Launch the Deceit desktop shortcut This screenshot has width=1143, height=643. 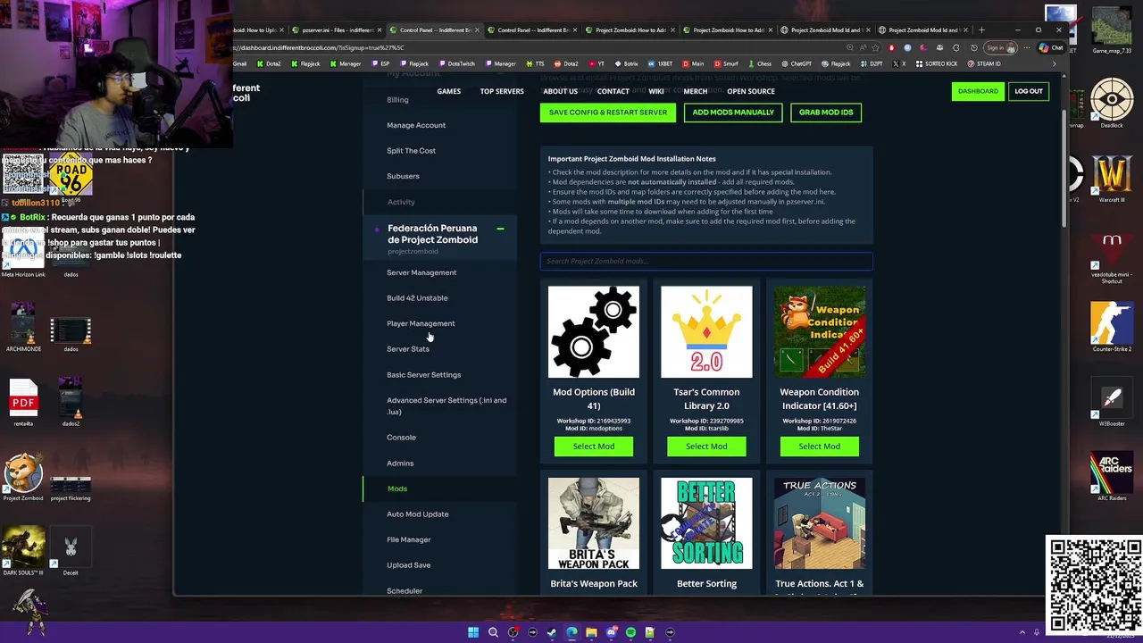coord(71,552)
